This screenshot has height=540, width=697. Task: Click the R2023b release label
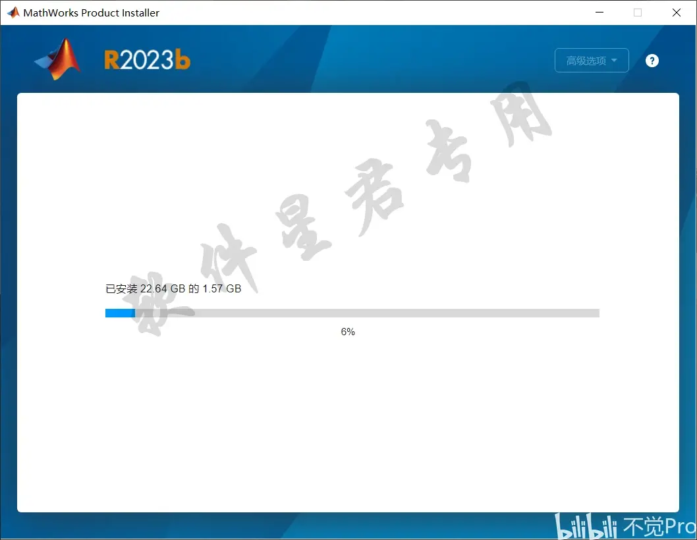tap(147, 60)
